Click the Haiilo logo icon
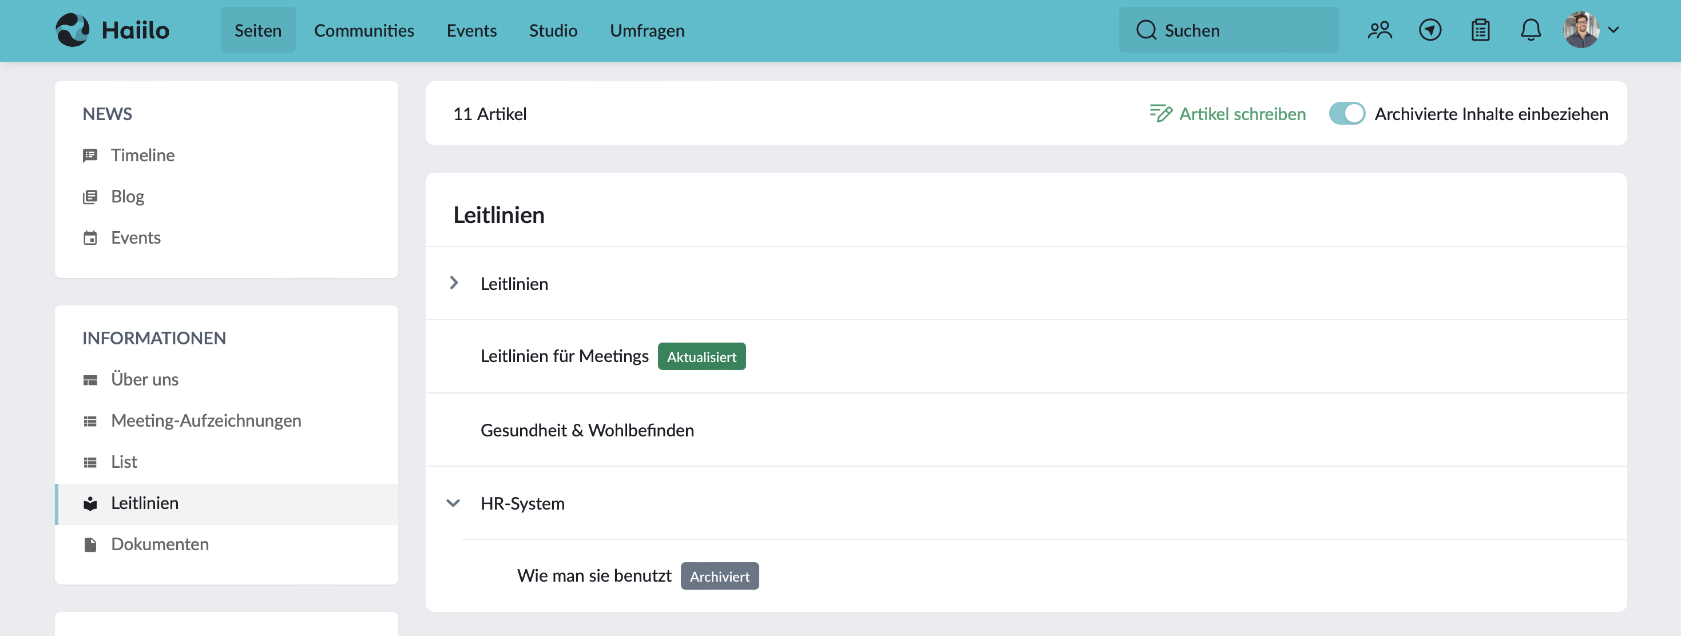Viewport: 1681px width, 636px height. point(73,30)
